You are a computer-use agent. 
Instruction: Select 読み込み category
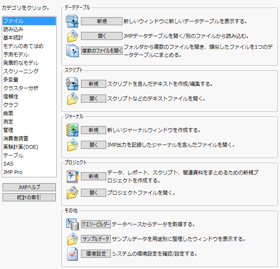[x=29, y=29]
